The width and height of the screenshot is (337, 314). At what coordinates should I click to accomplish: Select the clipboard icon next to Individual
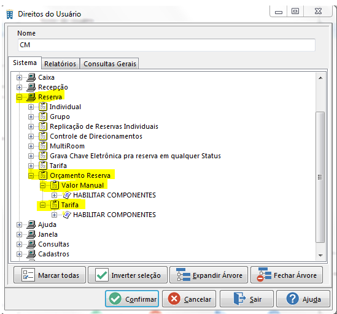point(43,107)
